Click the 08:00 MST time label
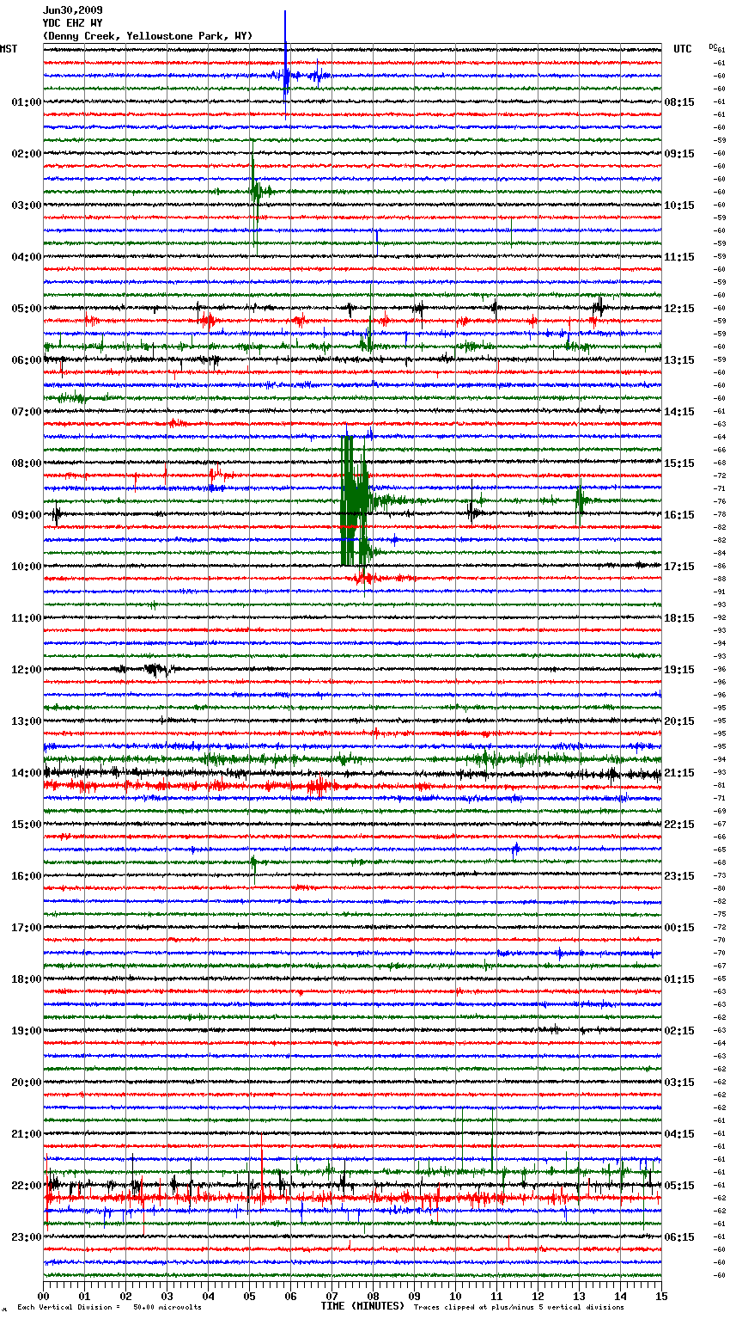 coord(27,463)
